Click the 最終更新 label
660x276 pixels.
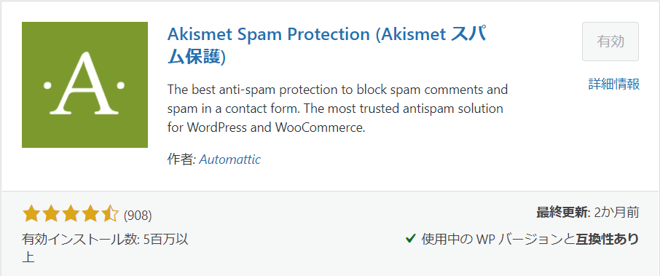(x=562, y=213)
